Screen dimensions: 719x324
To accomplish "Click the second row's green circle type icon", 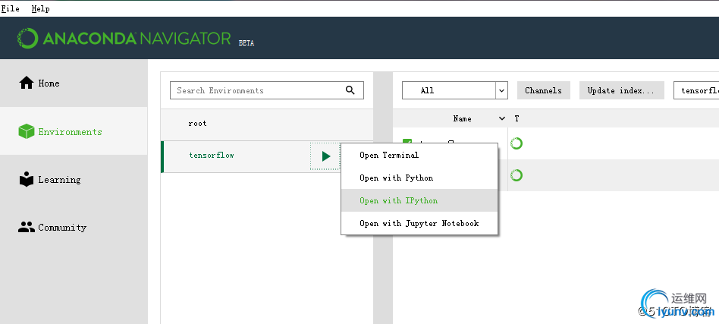I will click(x=516, y=175).
